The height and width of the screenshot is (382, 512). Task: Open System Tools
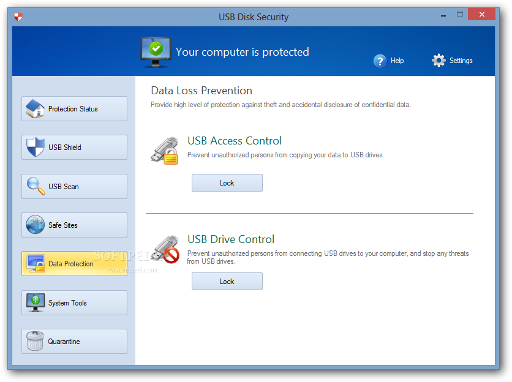[x=74, y=302]
